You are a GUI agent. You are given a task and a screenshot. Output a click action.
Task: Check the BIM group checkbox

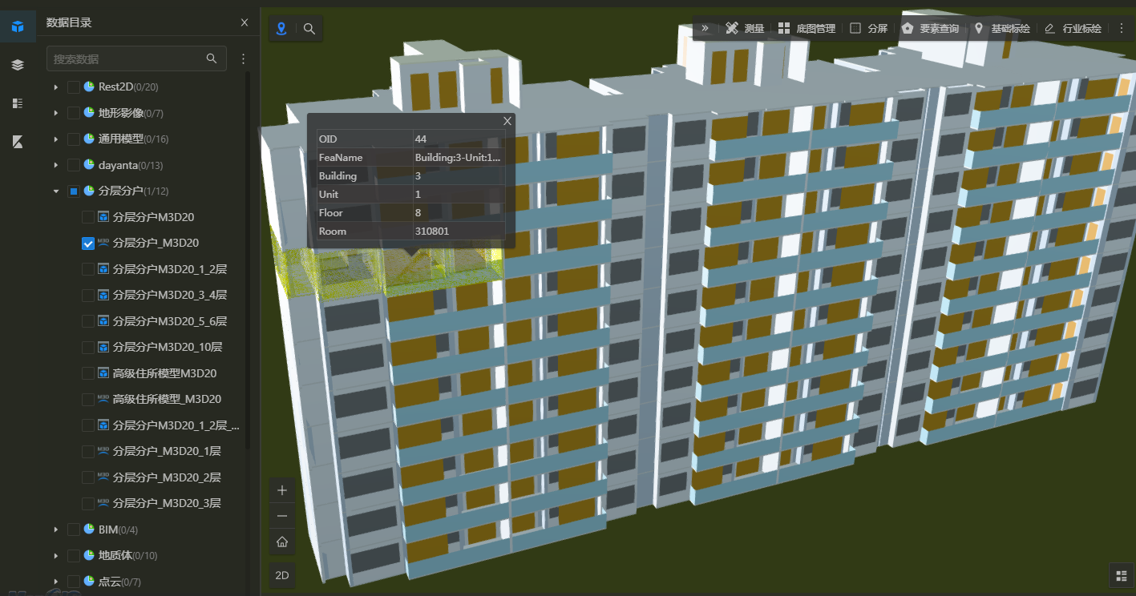click(x=73, y=530)
